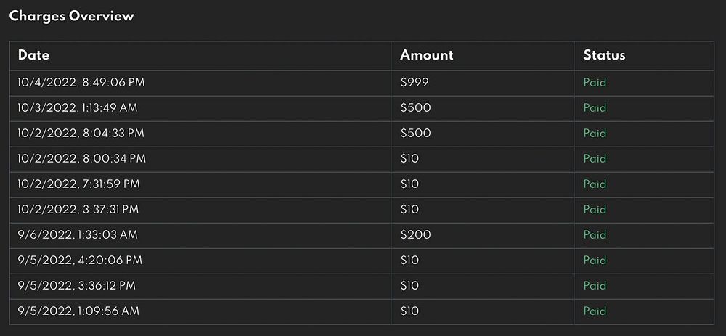Click the Charges Overview heading

[72, 16]
